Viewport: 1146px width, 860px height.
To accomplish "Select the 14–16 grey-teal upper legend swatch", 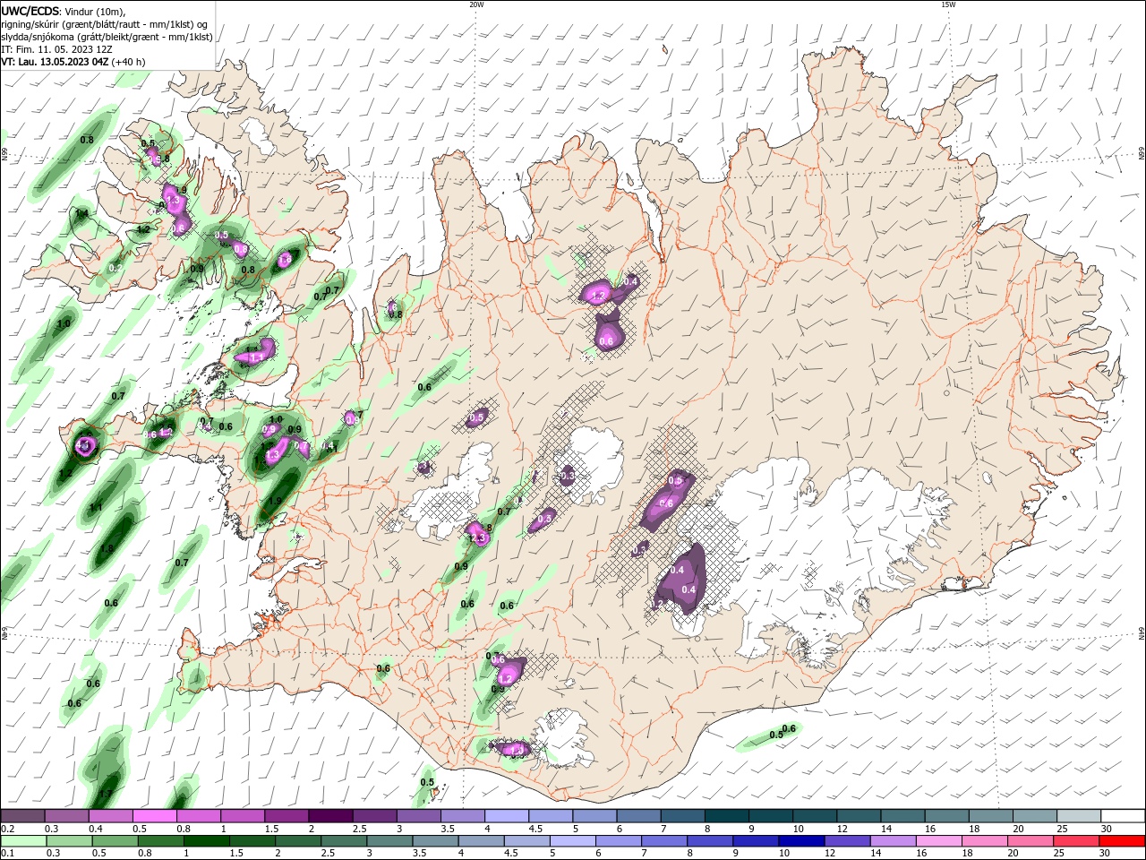I will click(x=902, y=816).
